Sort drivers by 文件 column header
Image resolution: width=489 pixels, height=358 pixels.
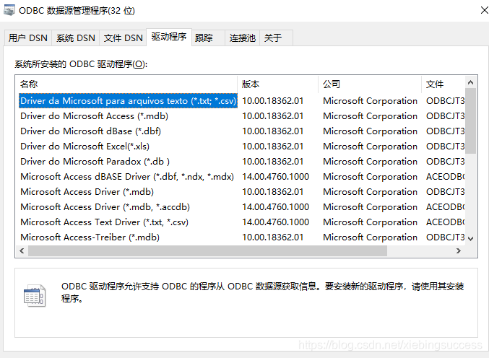point(443,84)
